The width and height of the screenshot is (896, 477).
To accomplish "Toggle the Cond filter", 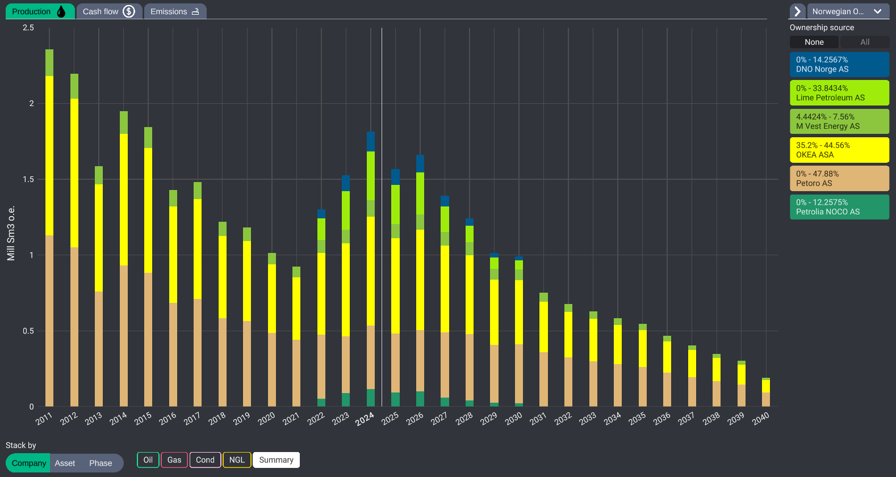I will pyautogui.click(x=205, y=460).
